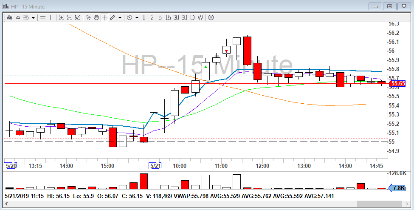Click the horizontal lines toolbar icon
Image resolution: width=414 pixels, height=210 pixels.
43,18
